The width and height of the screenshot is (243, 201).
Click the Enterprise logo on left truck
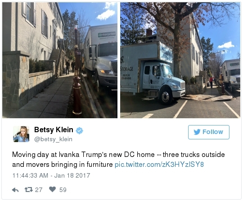[x=107, y=34]
